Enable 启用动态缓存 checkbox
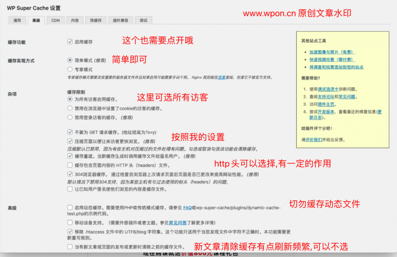 click(x=70, y=207)
